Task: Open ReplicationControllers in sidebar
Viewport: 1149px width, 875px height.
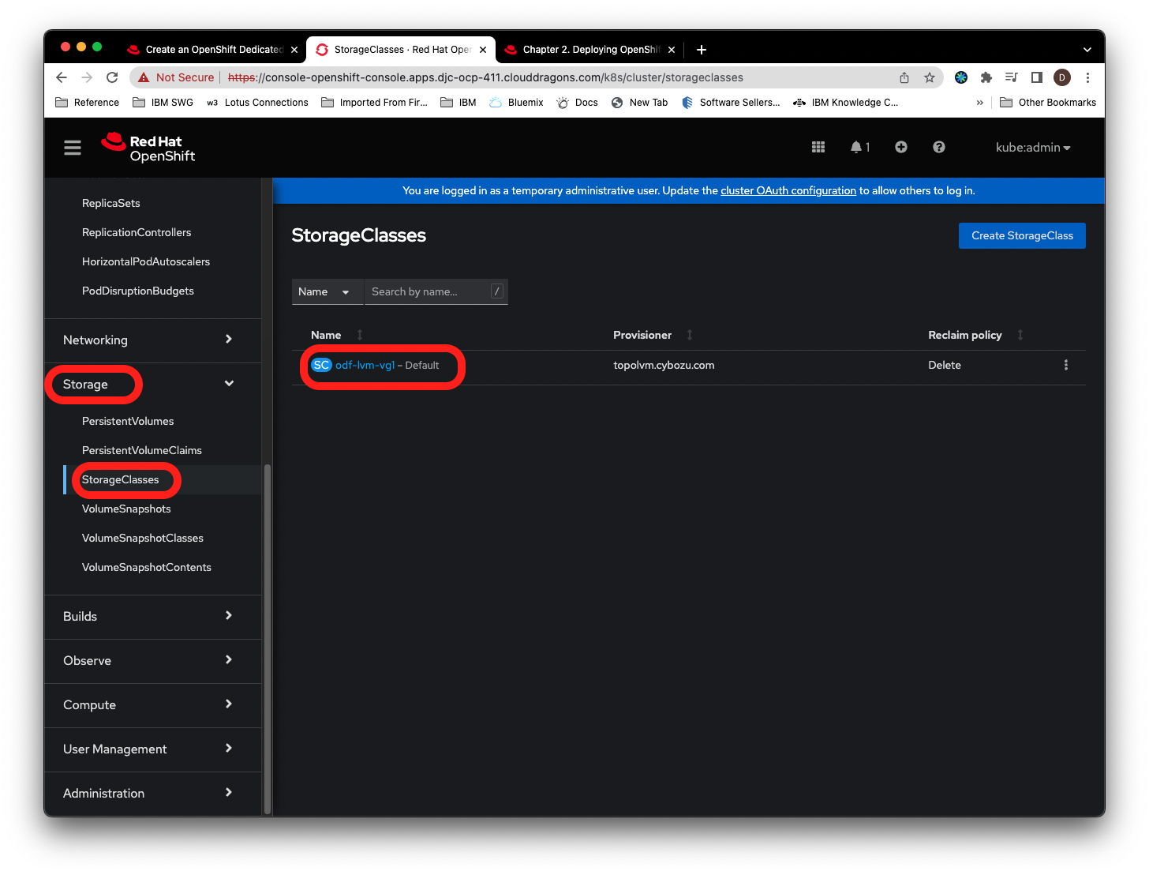Action: [x=137, y=232]
